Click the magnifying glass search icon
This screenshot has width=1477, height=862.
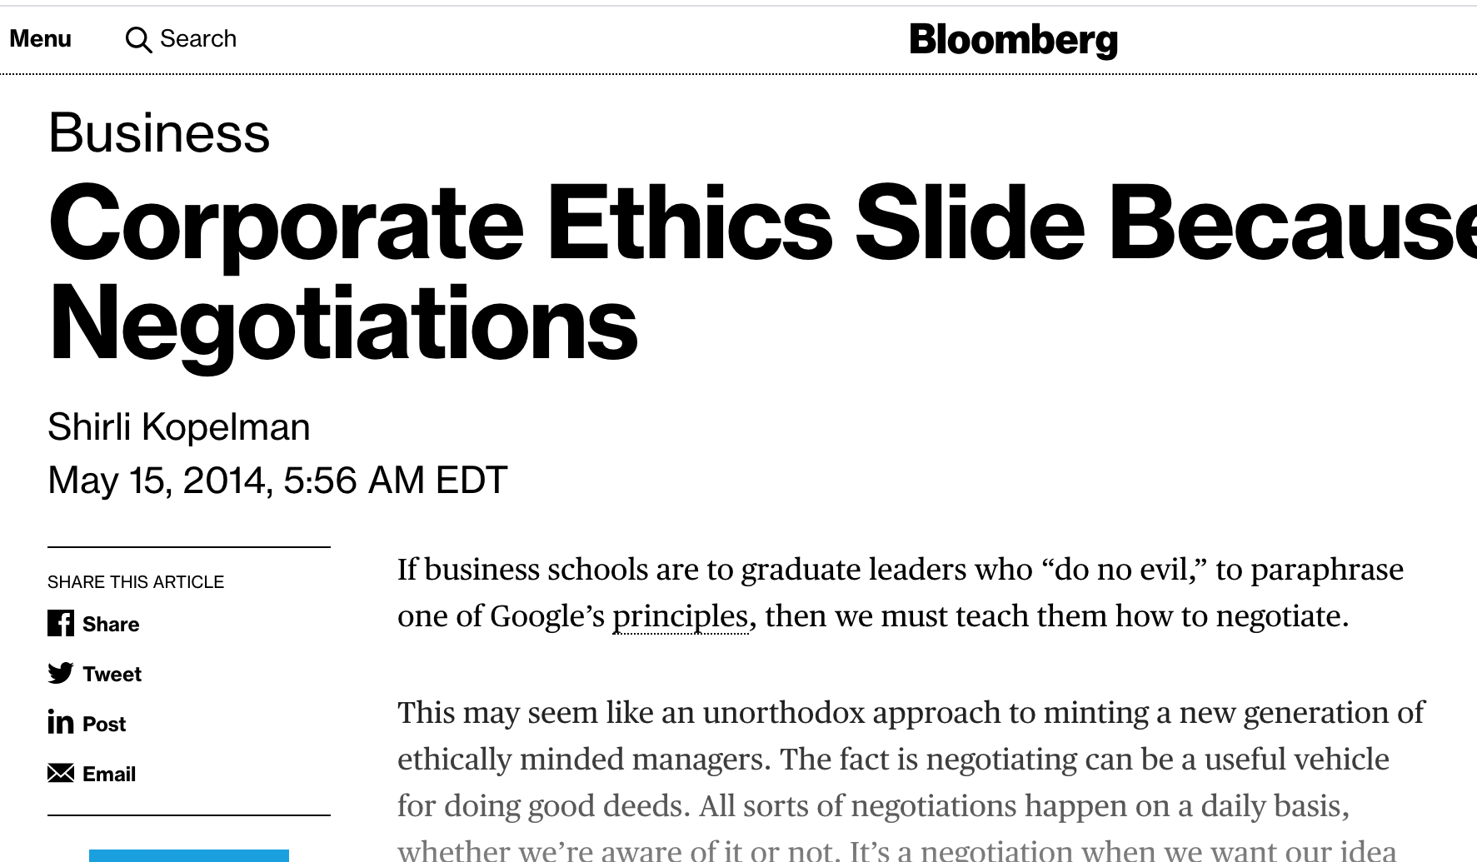tap(137, 39)
